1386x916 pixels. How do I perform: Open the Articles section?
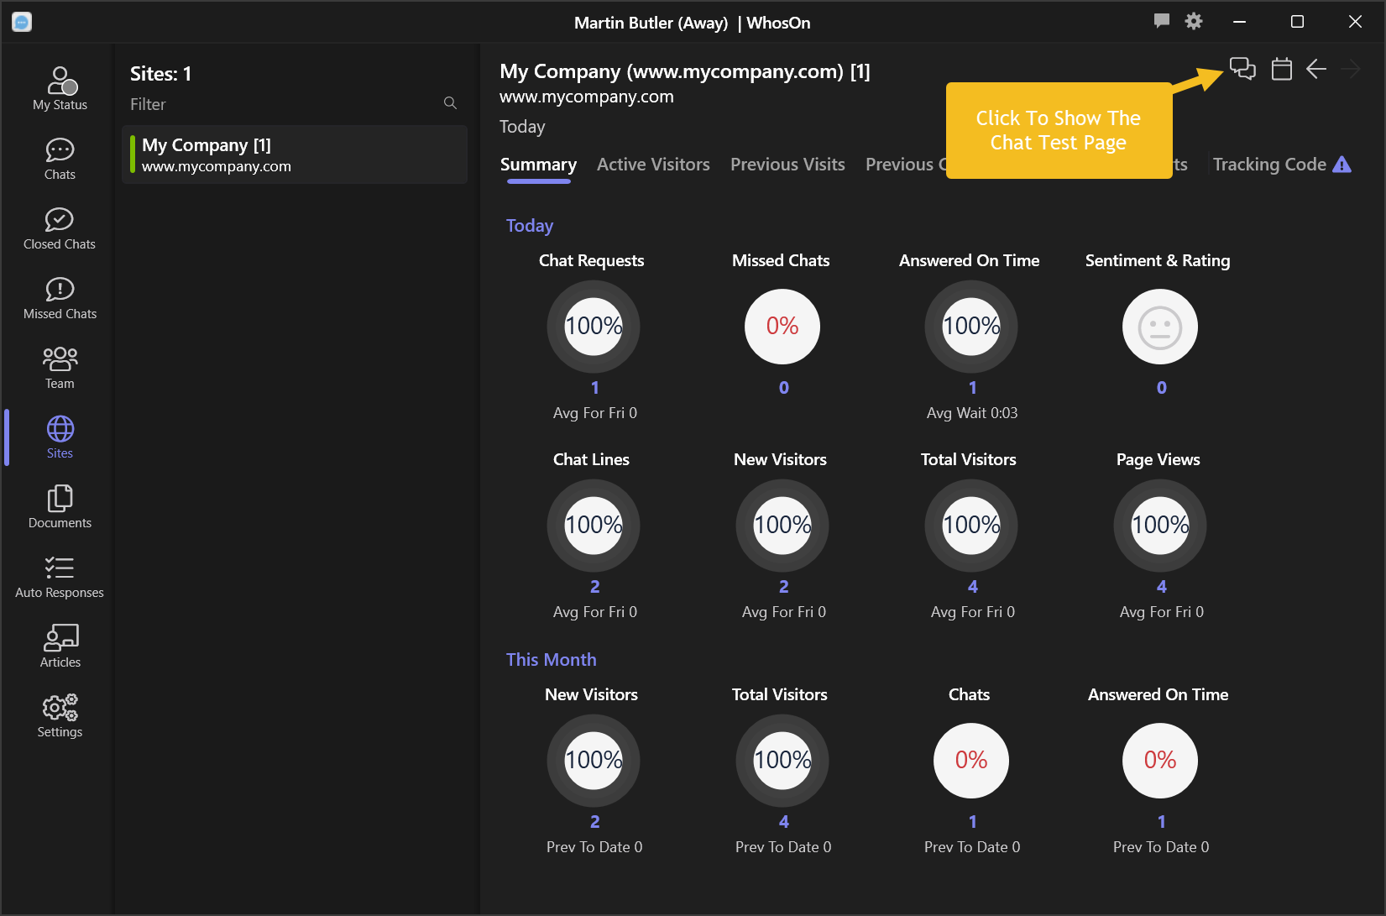coord(60,646)
